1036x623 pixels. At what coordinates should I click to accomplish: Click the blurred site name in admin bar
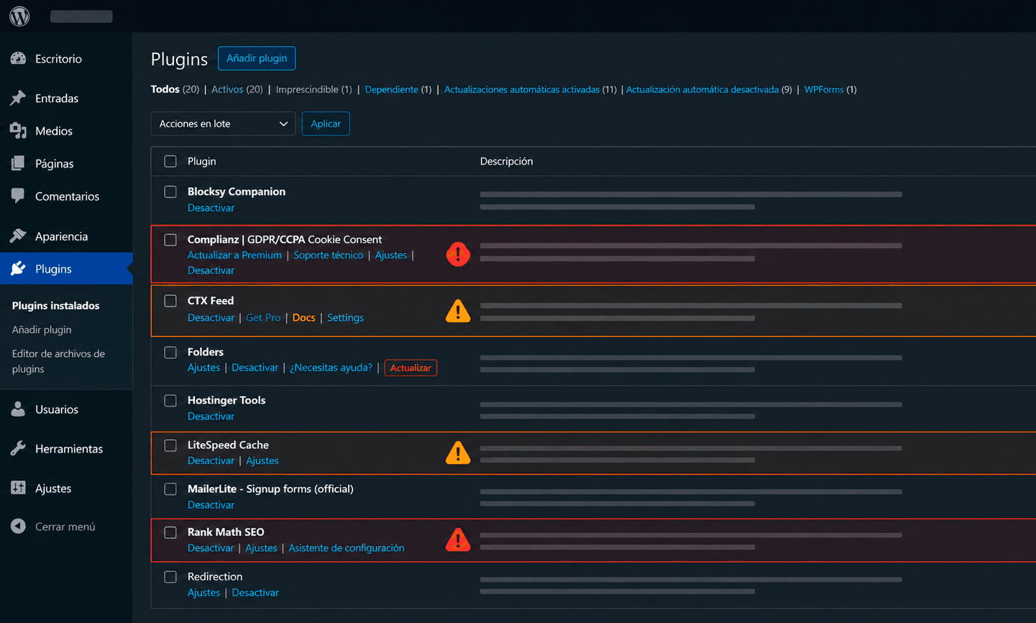coord(81,16)
